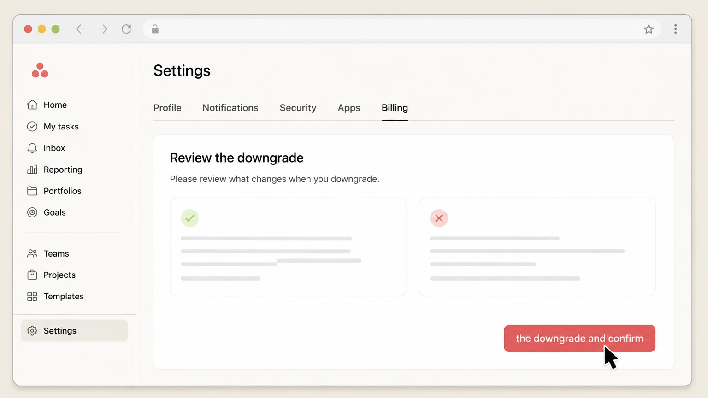This screenshot has height=398, width=708.
Task: Bookmark page with star icon
Action: (x=649, y=29)
